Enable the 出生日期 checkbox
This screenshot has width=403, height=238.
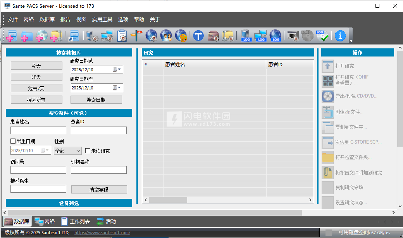(13, 141)
